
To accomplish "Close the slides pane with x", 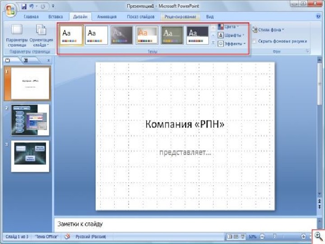I will coord(48,61).
